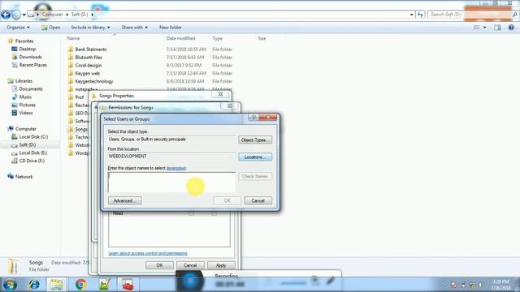Open the red toolbox taskbar icon
Screen dimensions: 520x292
128,285
